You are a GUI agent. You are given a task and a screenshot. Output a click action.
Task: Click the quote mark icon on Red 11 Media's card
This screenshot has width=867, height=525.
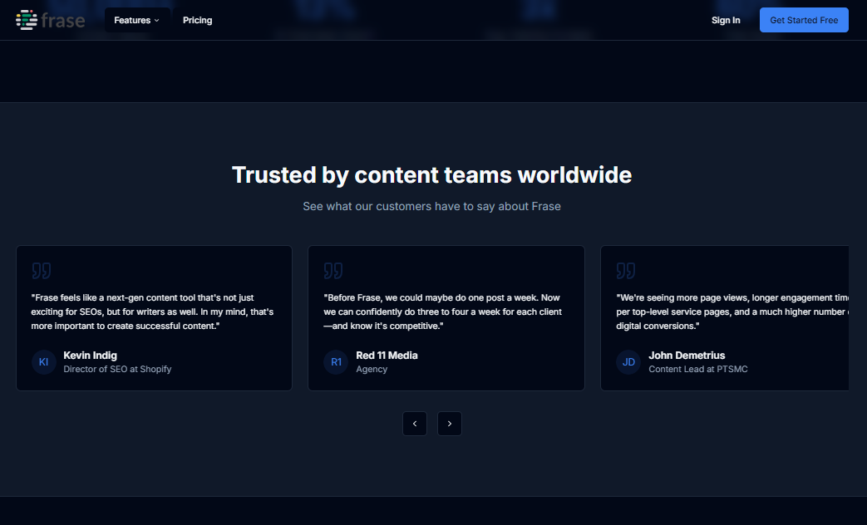333,271
